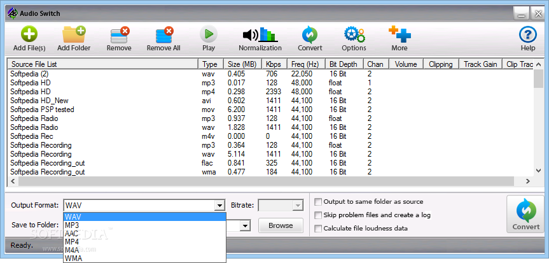Click the horizontal scrollbar left arrow
This screenshot has height=263, width=549.
(x=13, y=181)
